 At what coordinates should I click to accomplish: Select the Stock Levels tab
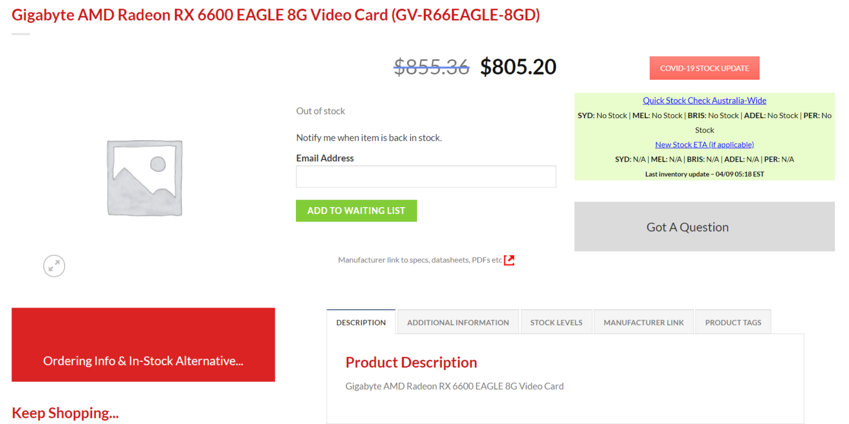[x=556, y=322]
